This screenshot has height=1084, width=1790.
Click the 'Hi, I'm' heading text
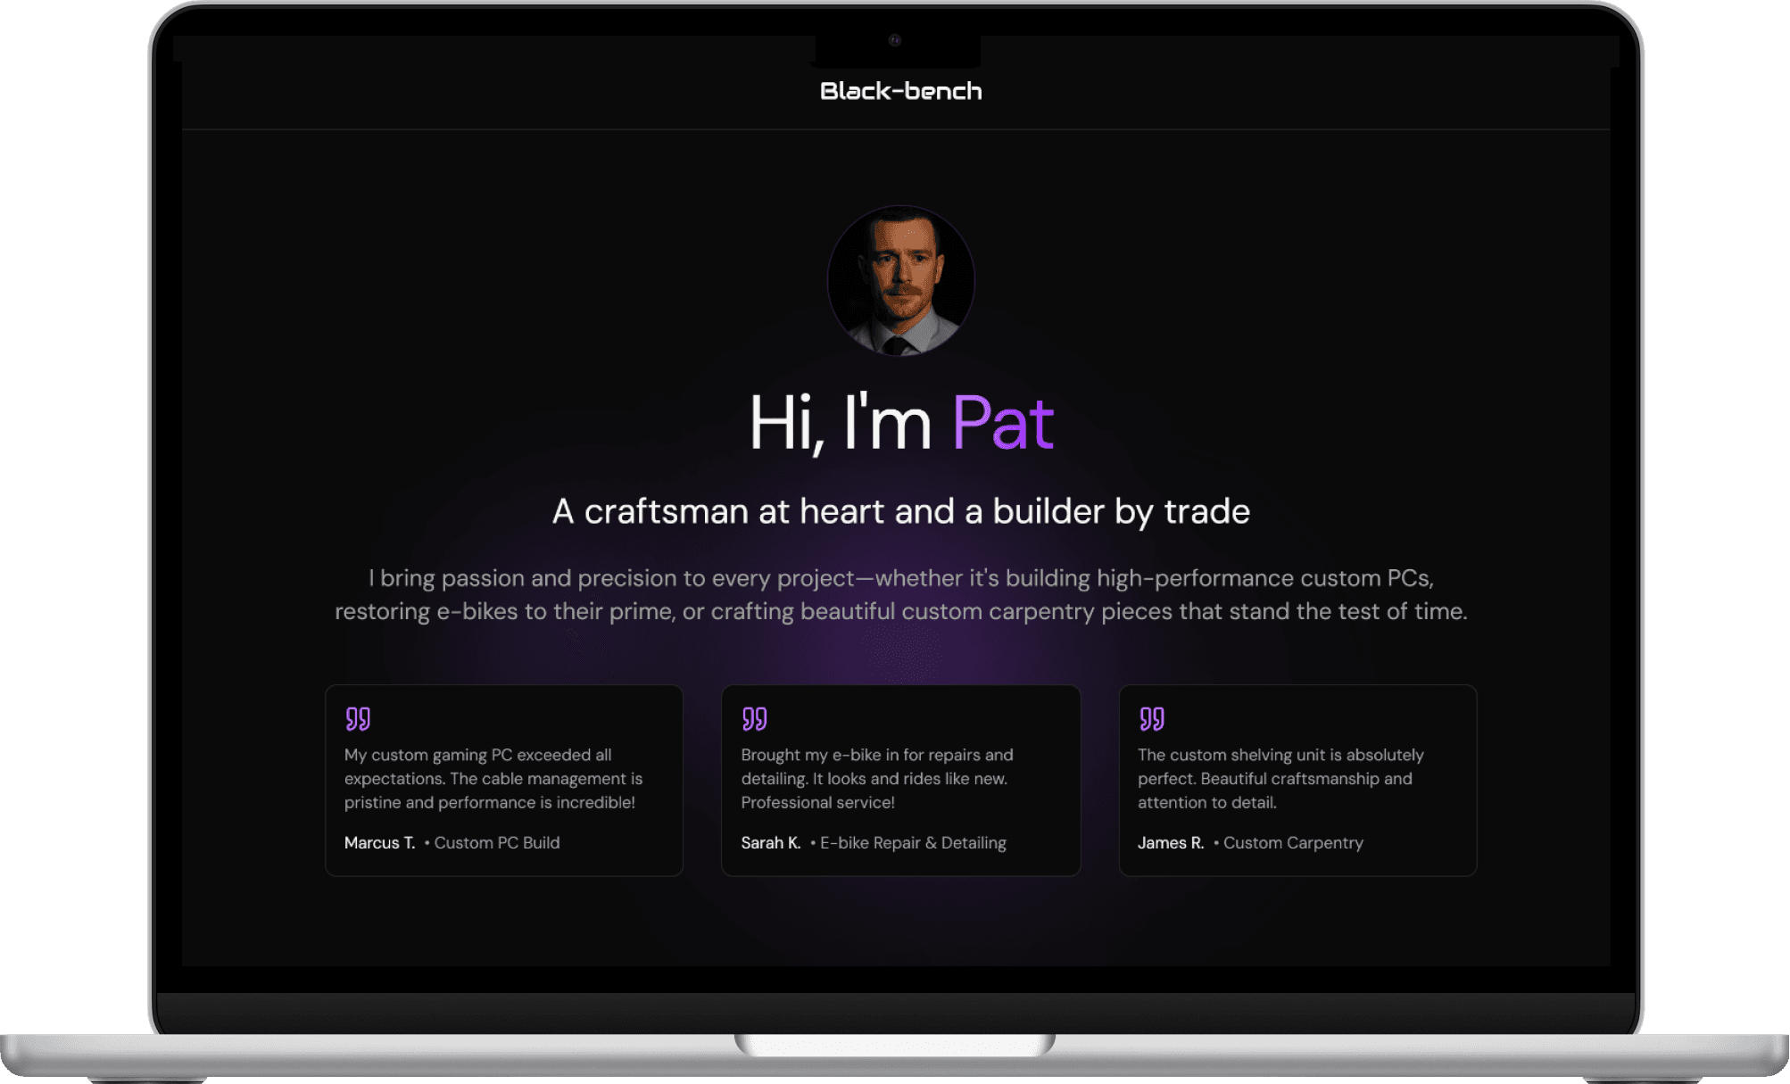(x=840, y=423)
